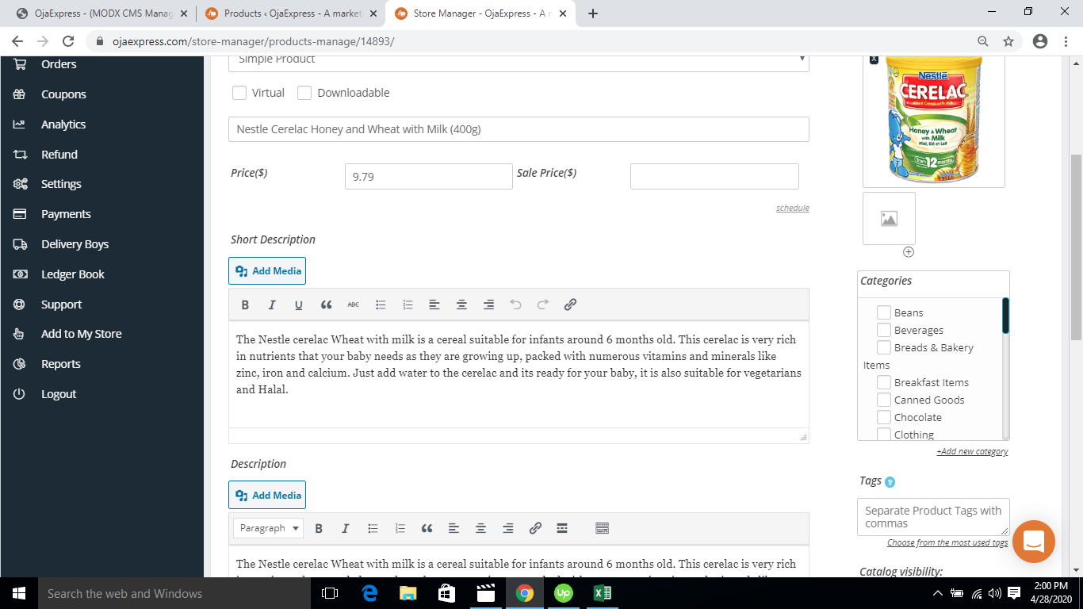Screen dimensions: 1083x609
Task: Remove the Cerelac featured image
Action: pos(874,59)
